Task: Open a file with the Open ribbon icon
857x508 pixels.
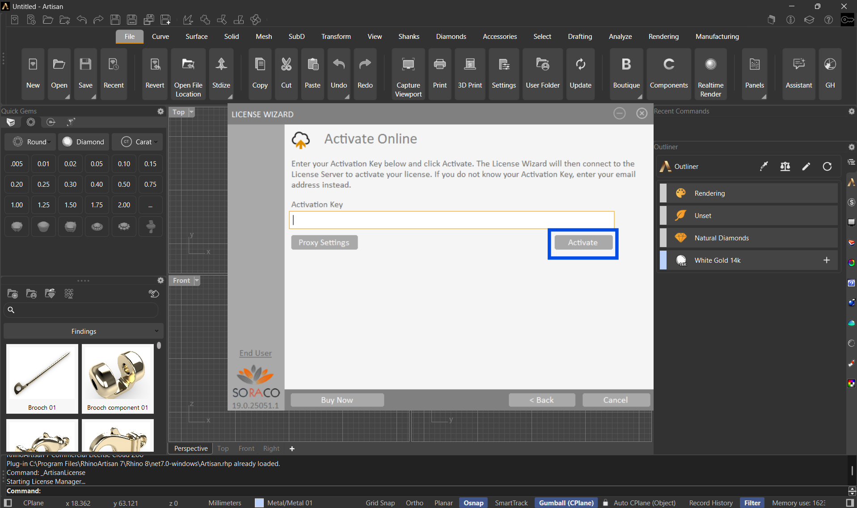Action: pos(59,73)
